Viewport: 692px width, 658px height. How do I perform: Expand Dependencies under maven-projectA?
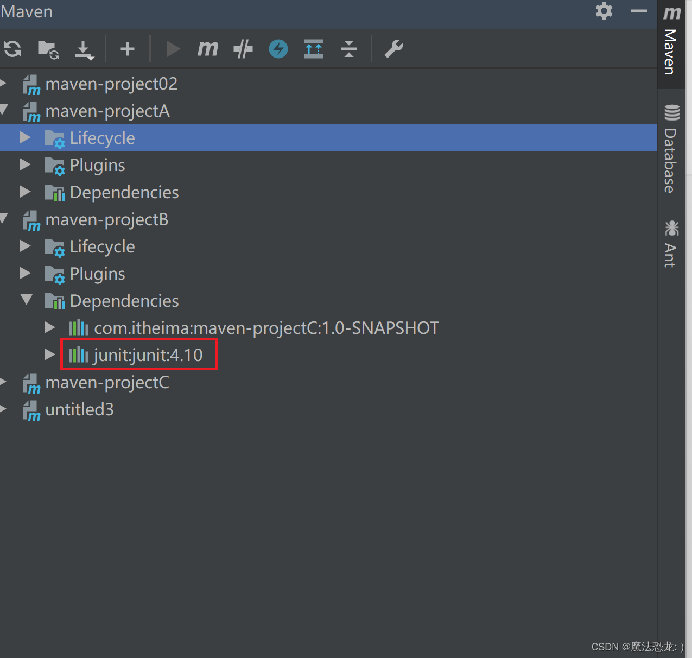click(26, 192)
